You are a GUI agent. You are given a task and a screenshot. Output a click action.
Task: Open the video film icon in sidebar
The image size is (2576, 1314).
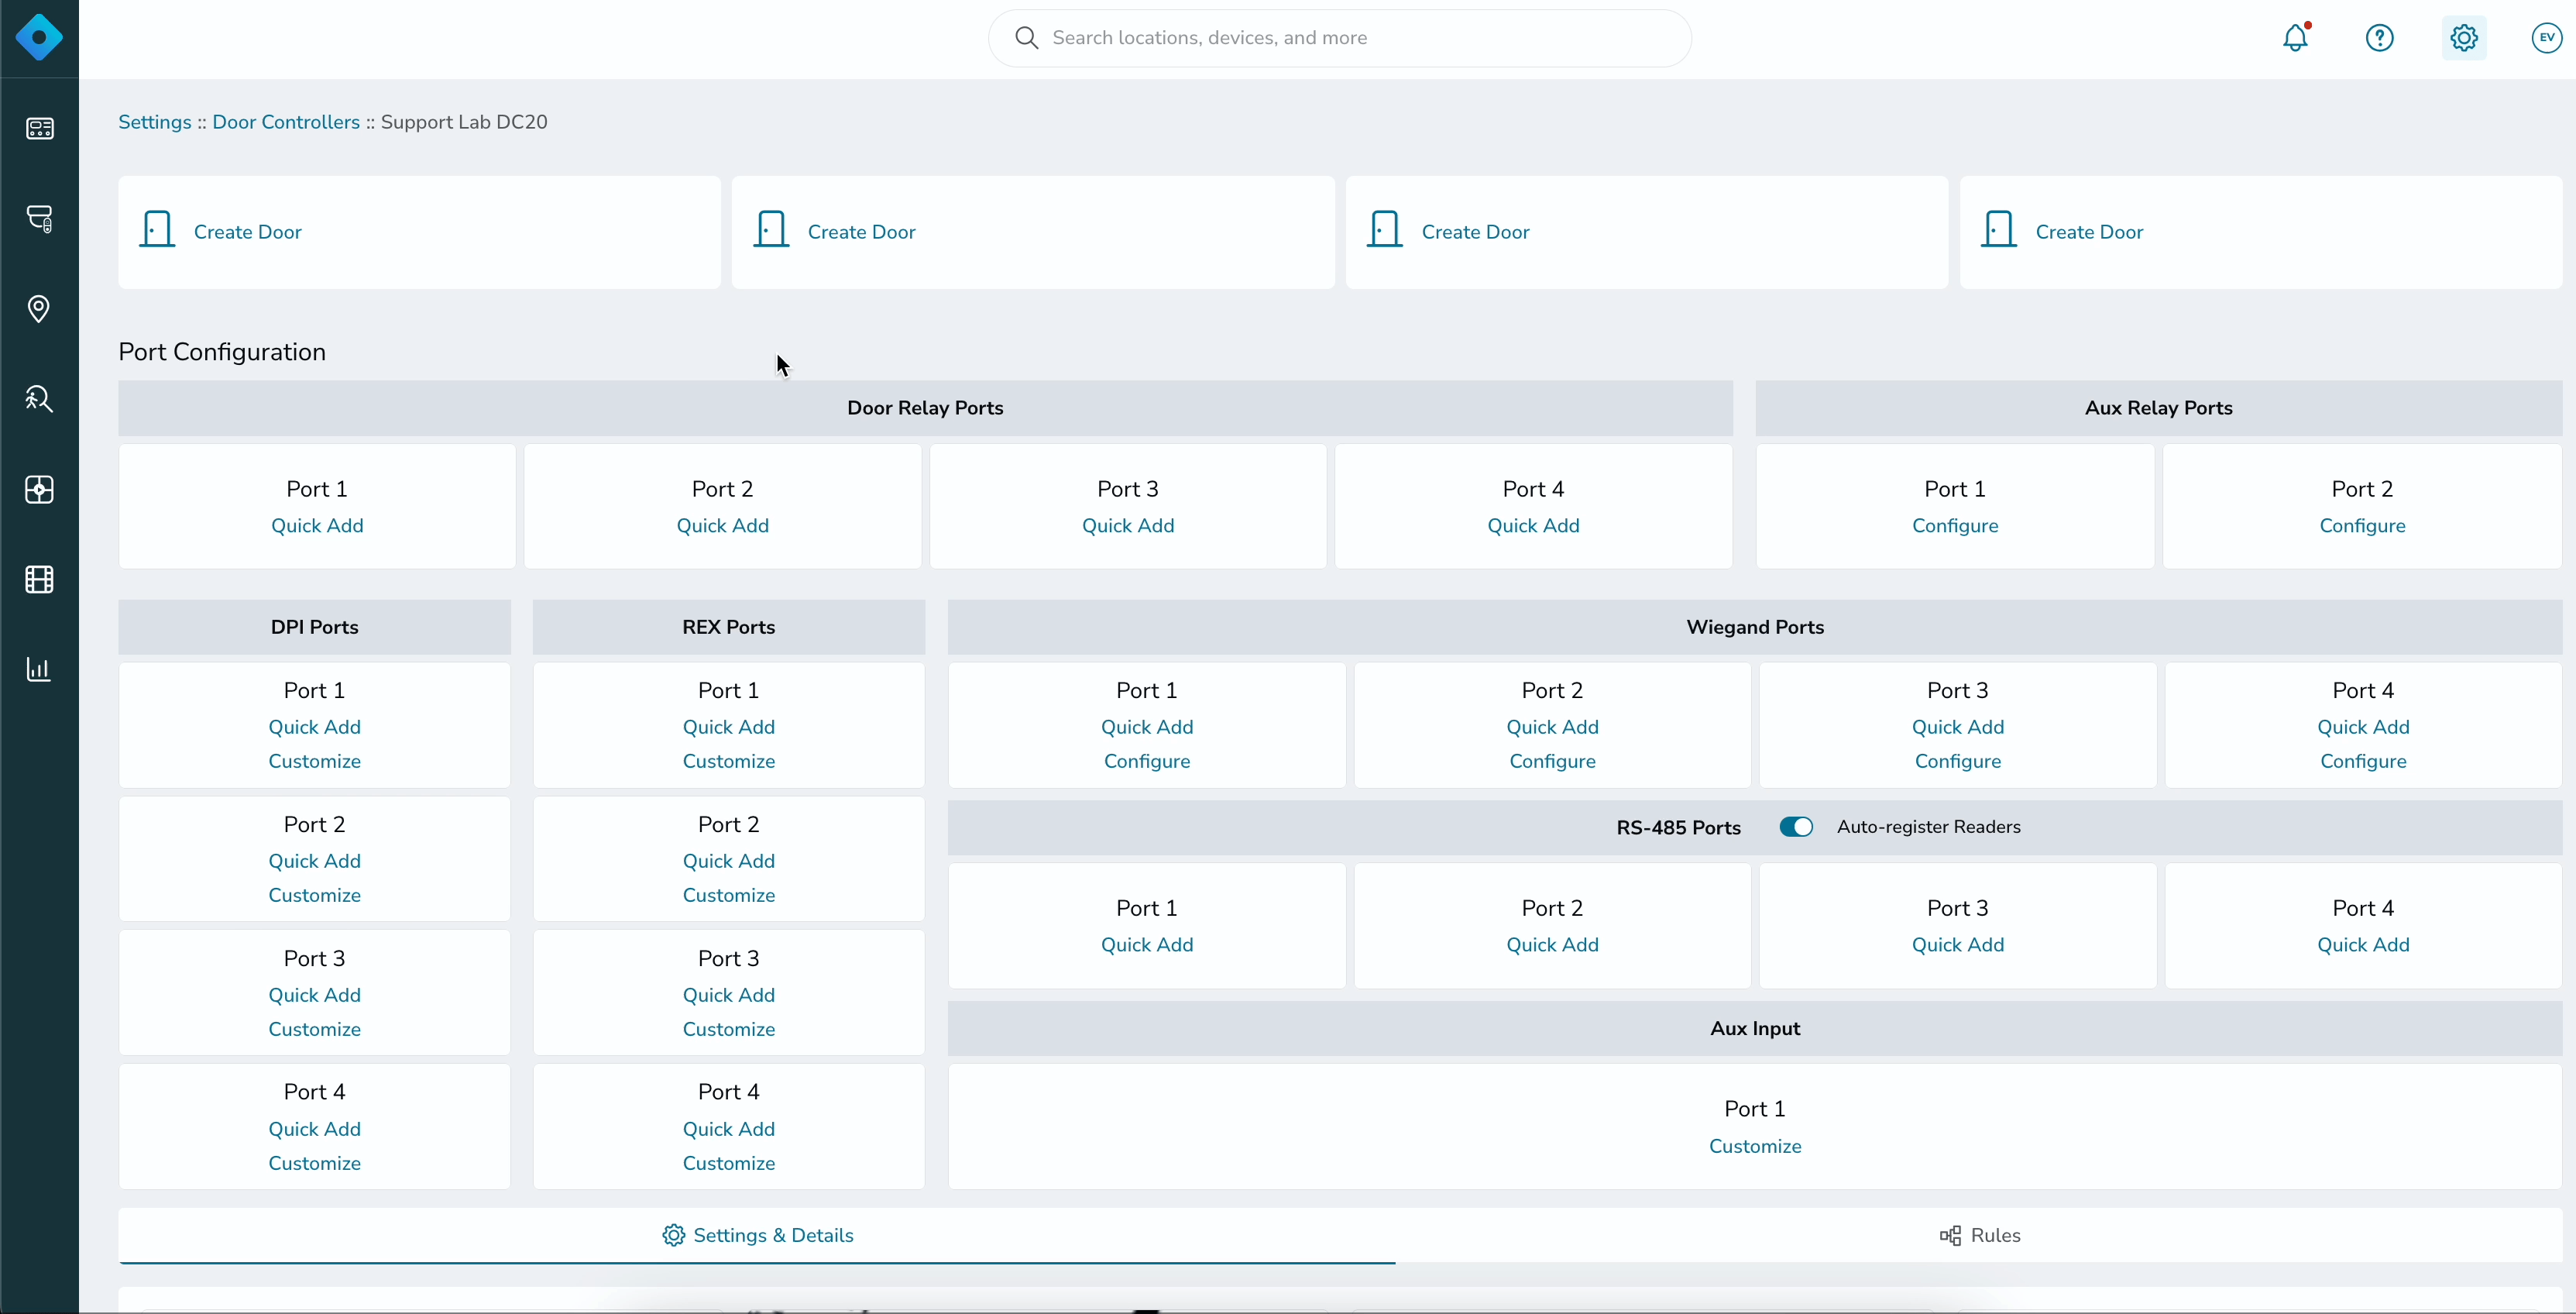pos(39,579)
